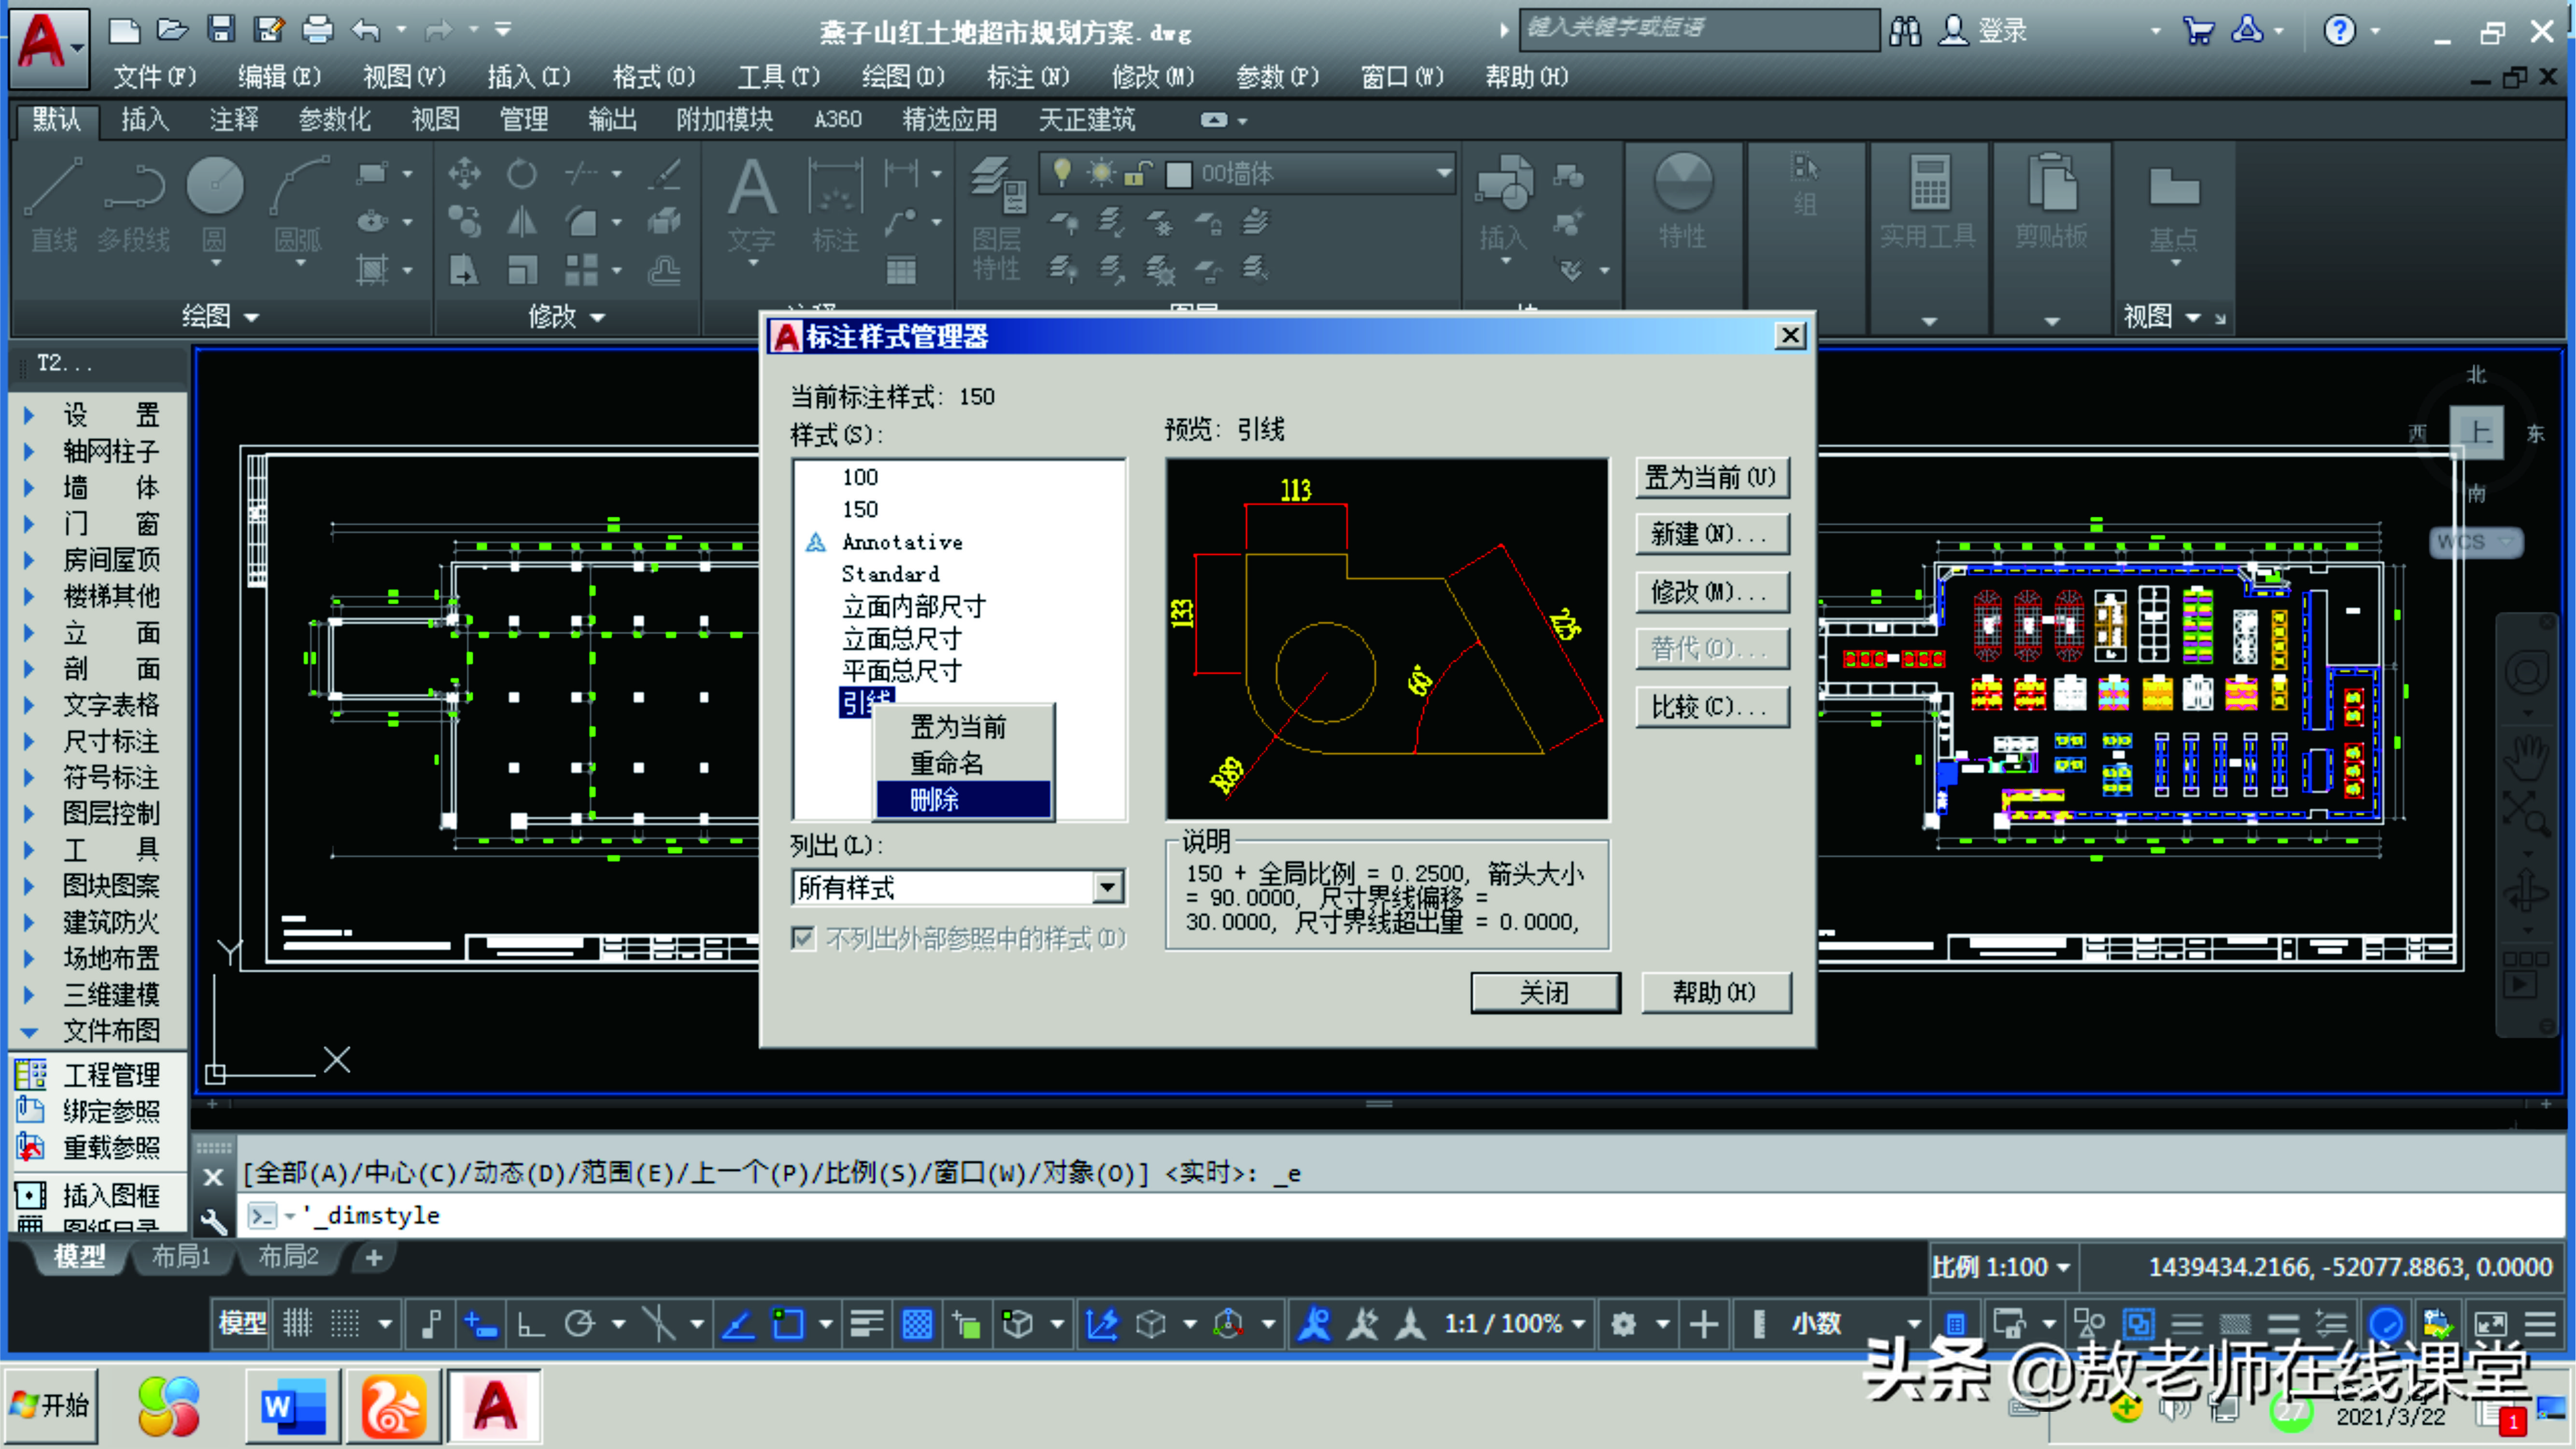Toggle snap mode in status bar
Image resolution: width=2576 pixels, height=1449 pixels.
click(345, 1323)
